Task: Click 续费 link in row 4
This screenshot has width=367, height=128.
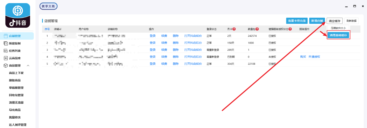Action: 164,57
